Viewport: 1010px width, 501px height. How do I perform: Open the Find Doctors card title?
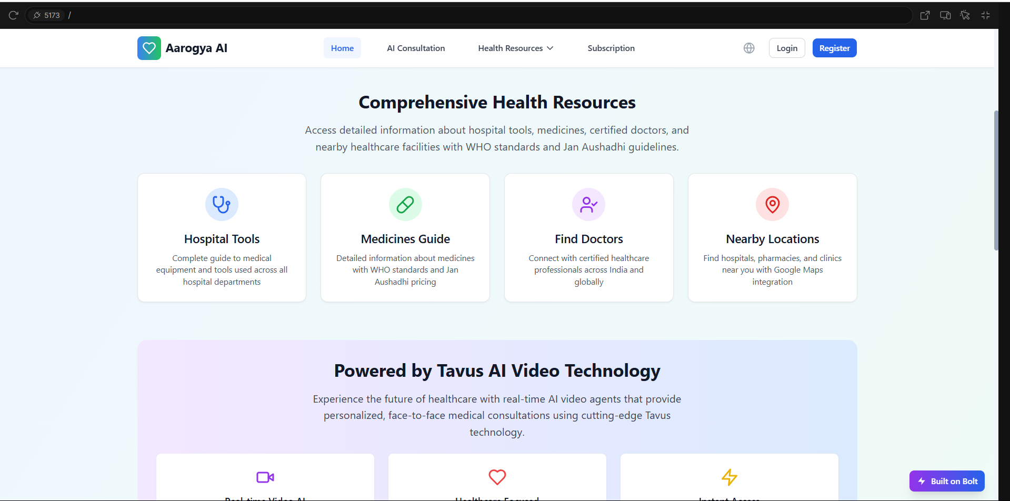pos(588,239)
